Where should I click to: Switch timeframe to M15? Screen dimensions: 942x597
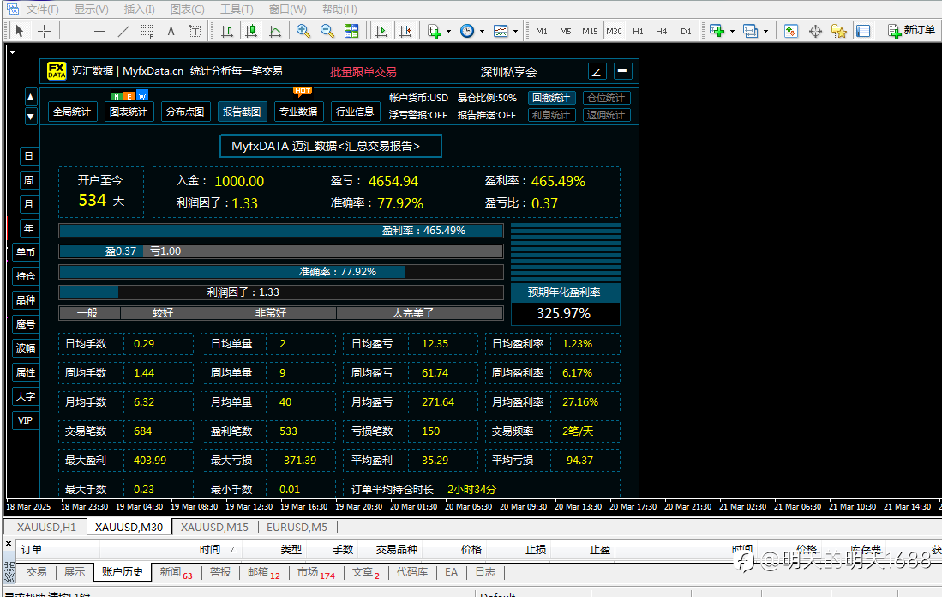[590, 31]
